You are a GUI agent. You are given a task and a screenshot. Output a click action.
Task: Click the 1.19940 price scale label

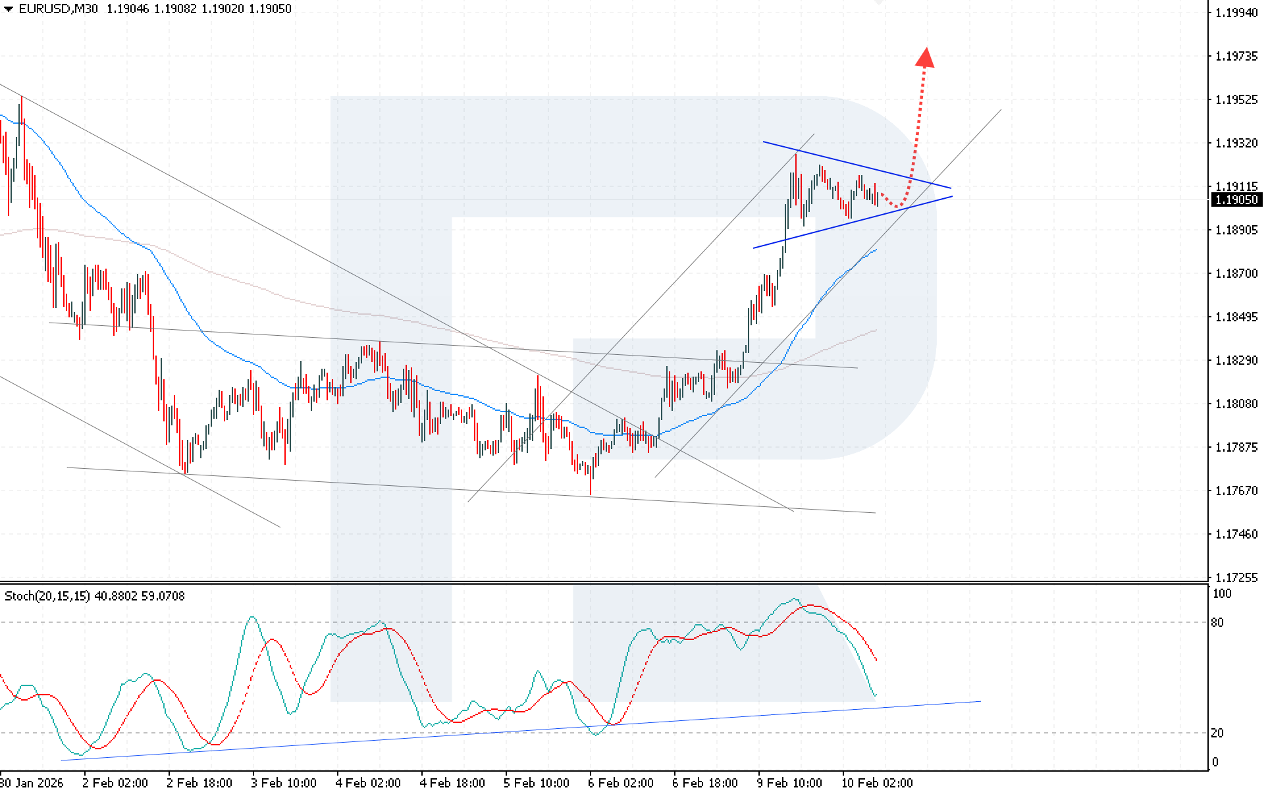tap(1236, 13)
